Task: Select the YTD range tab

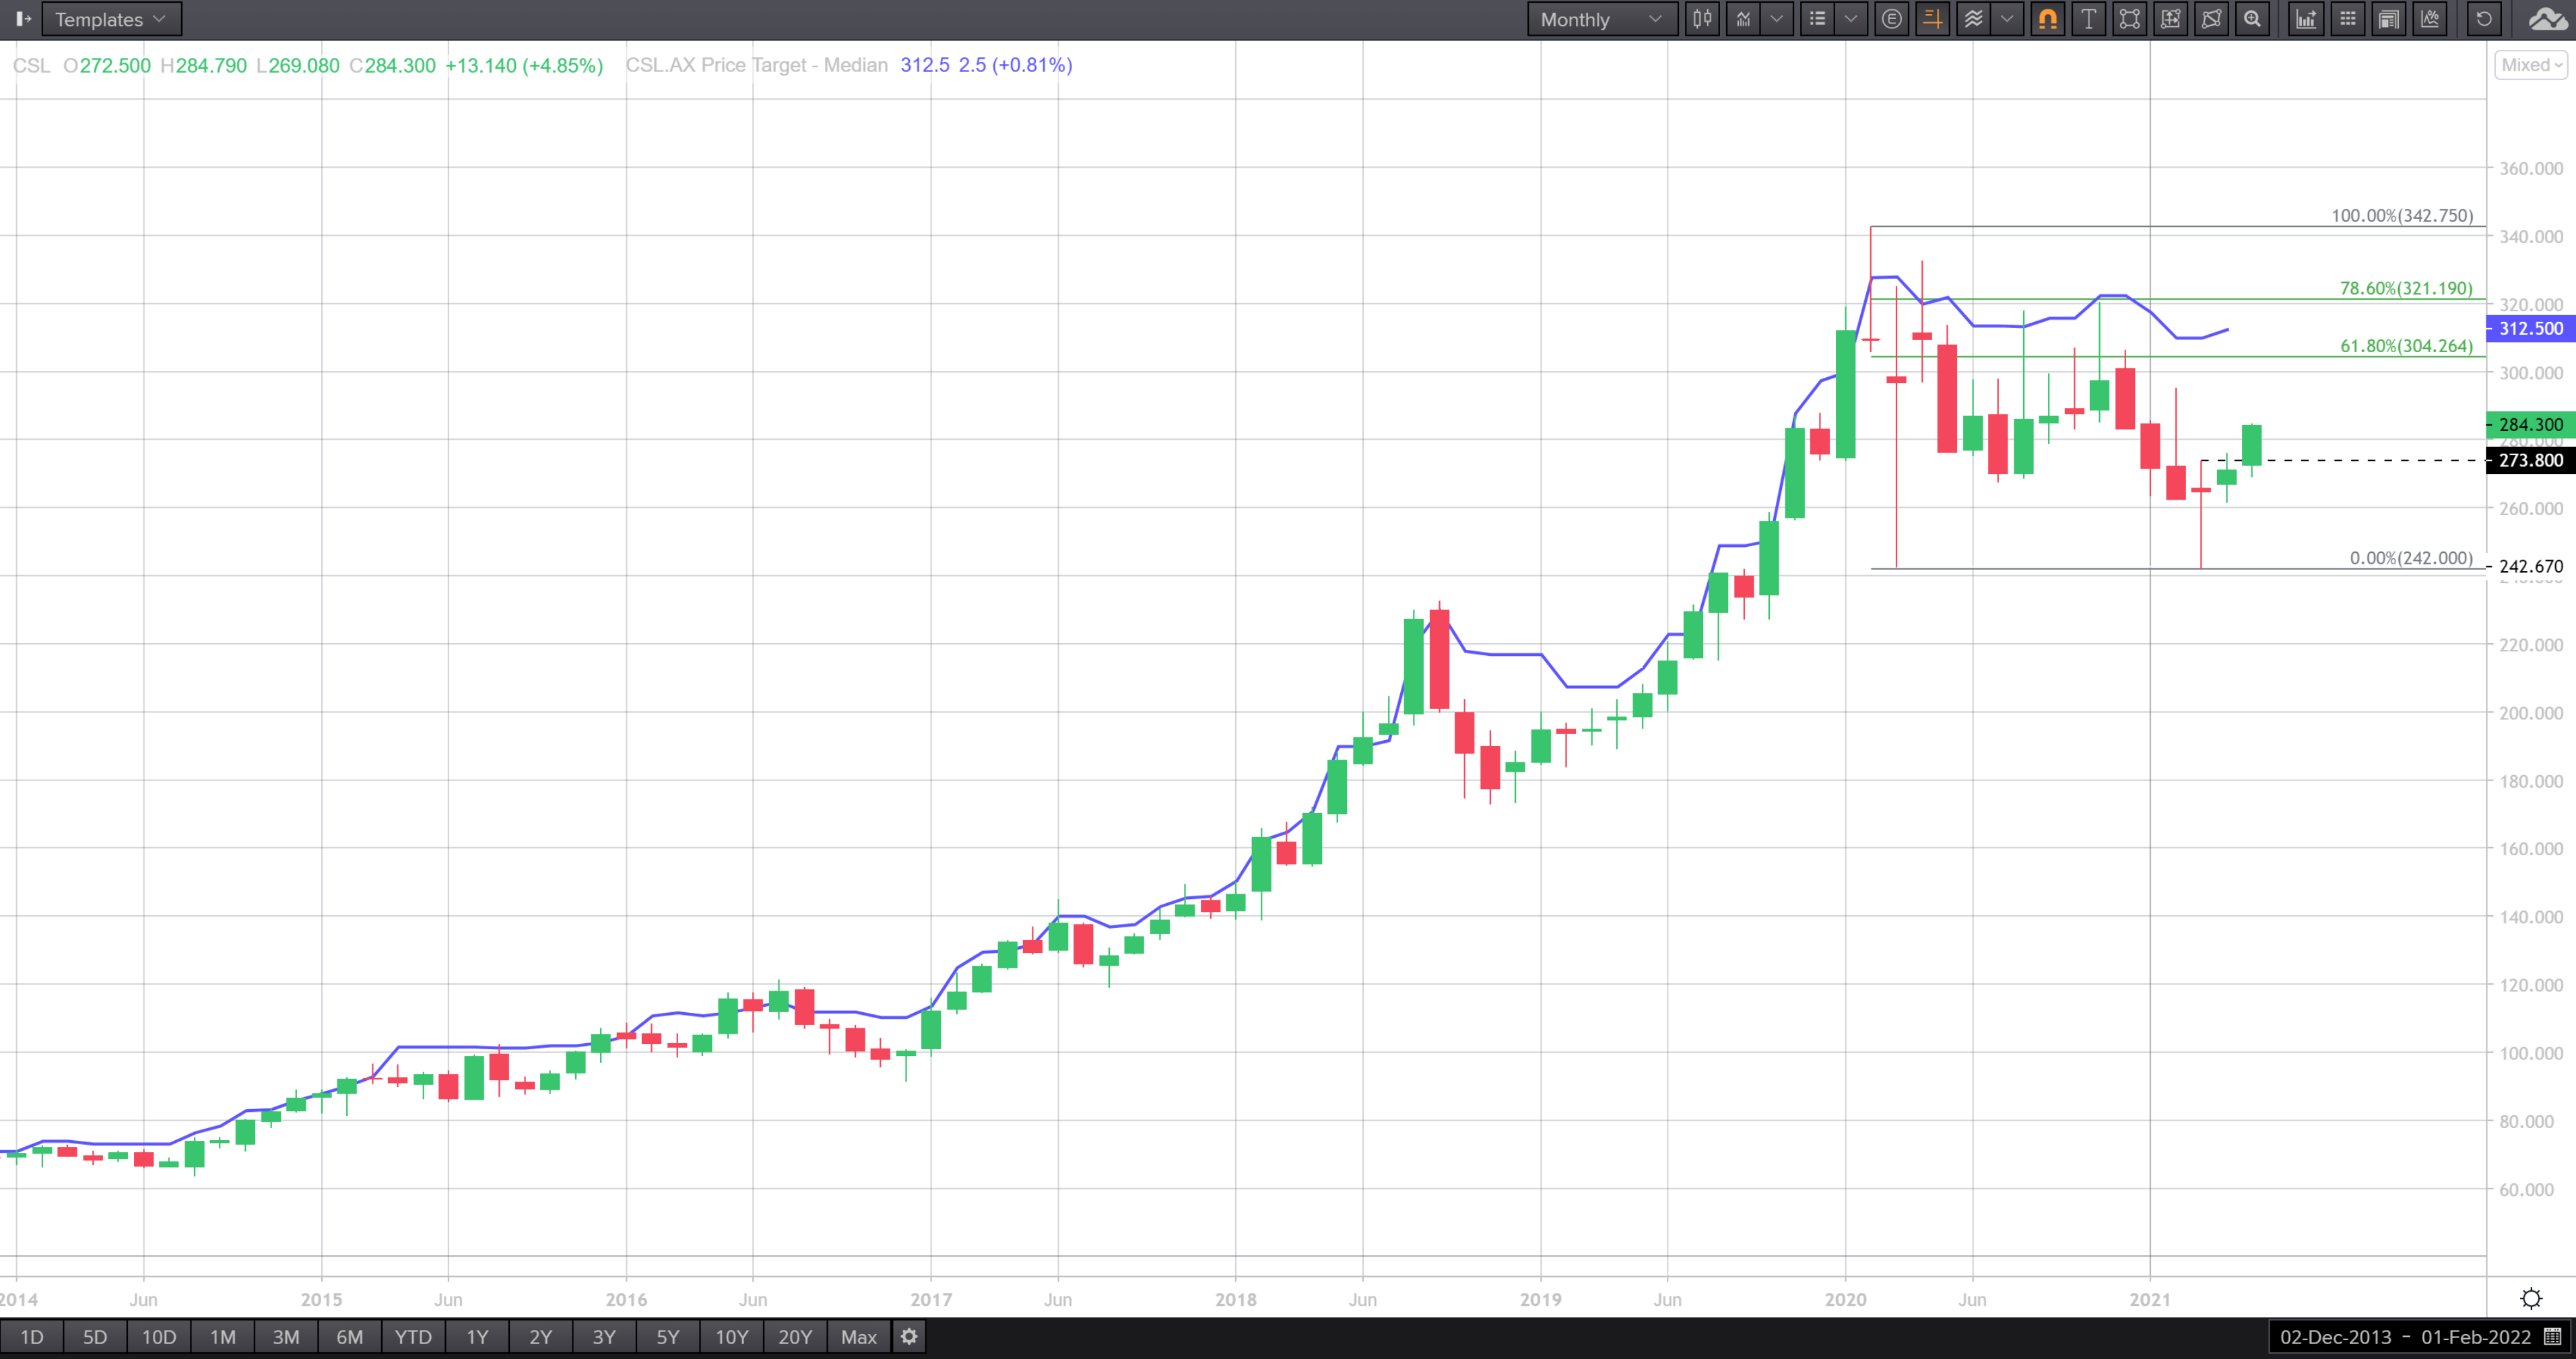Action: tap(413, 1337)
